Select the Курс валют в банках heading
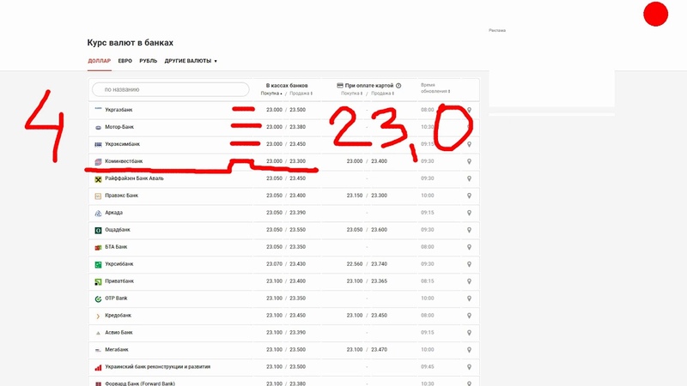687x386 pixels. [x=131, y=42]
